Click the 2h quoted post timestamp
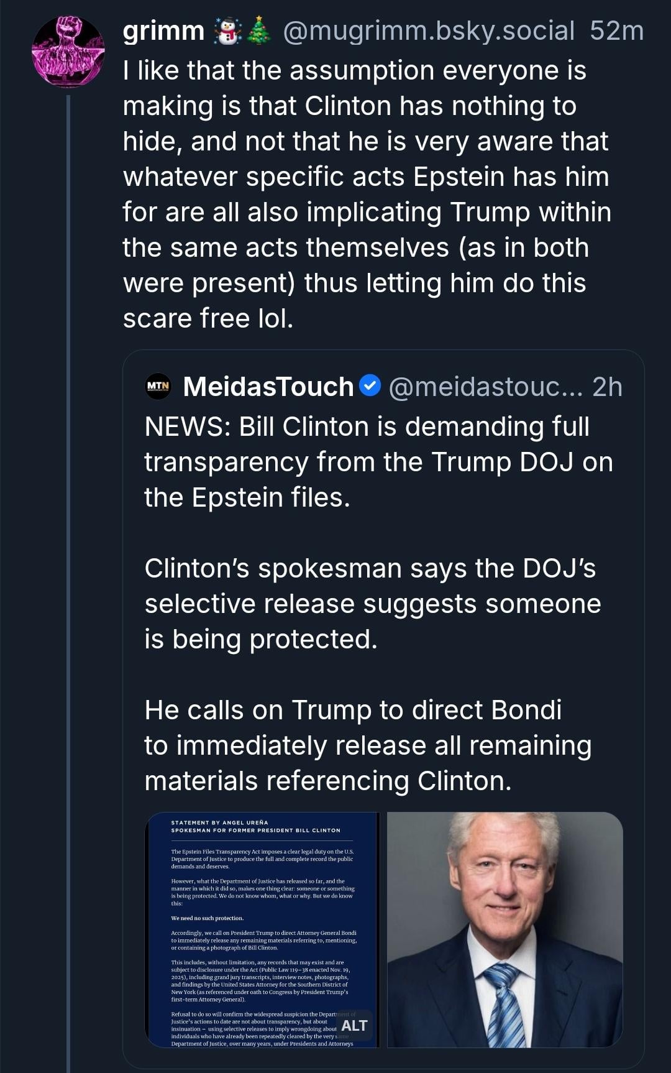 607,387
